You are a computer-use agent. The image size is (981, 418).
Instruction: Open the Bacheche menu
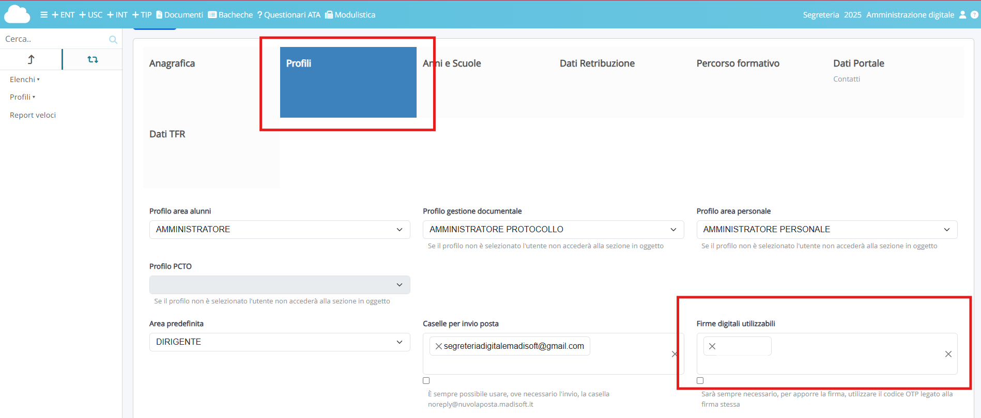pyautogui.click(x=231, y=15)
